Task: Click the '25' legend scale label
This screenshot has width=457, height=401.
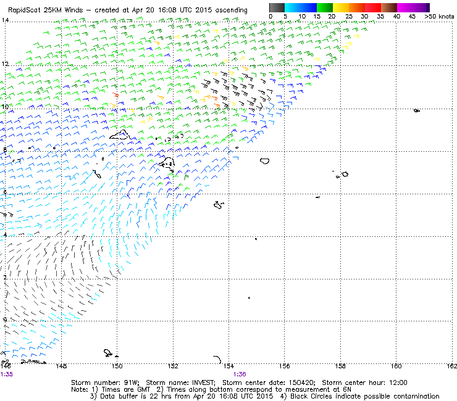Action: (x=349, y=17)
